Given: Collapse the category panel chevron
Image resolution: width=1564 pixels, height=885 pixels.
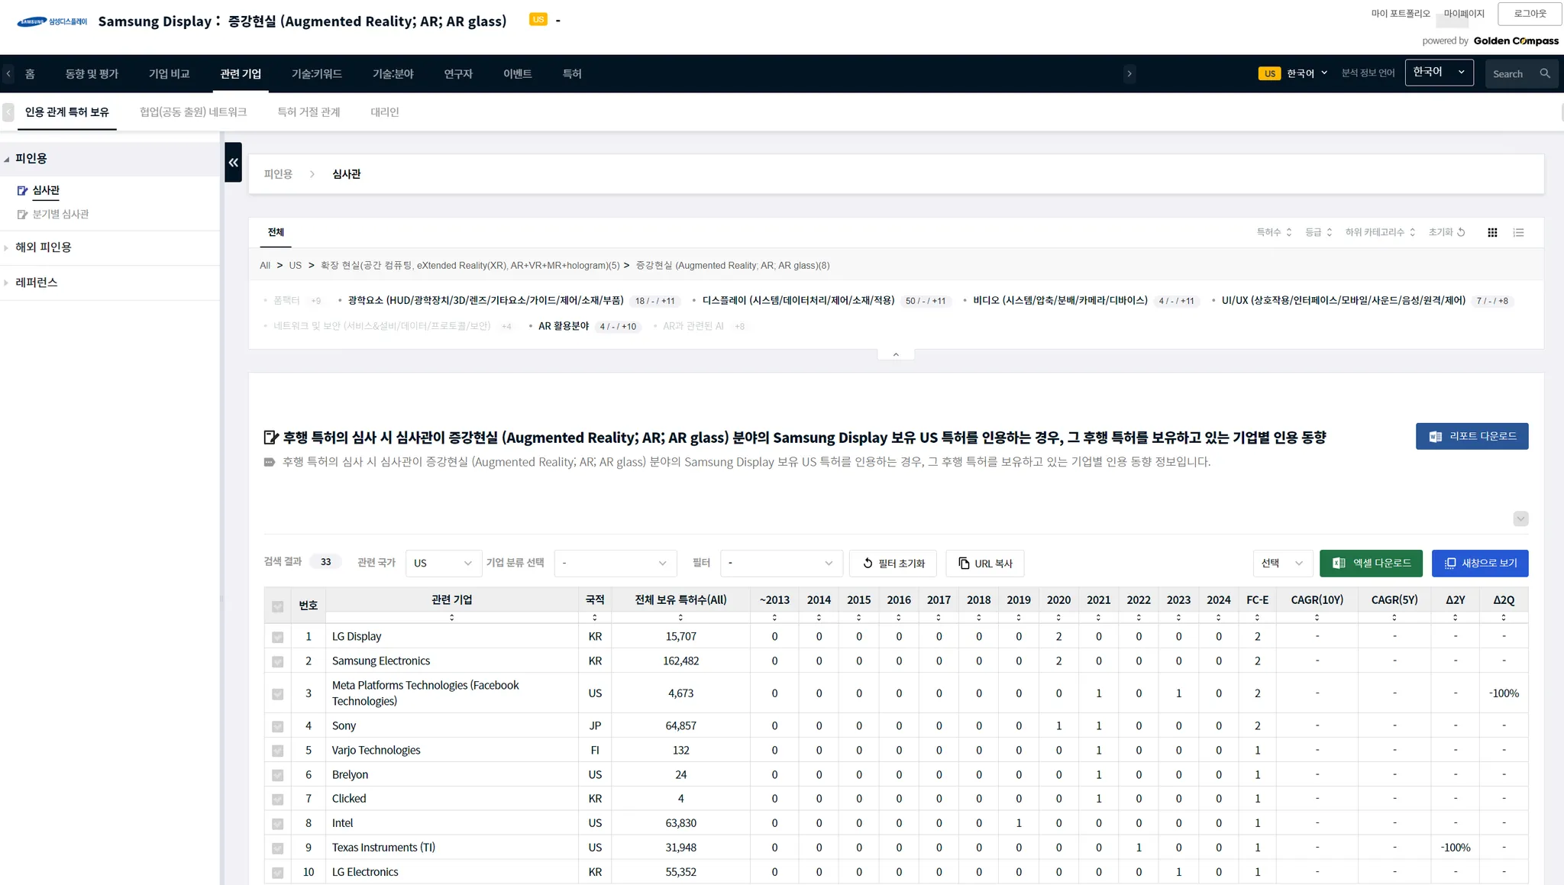Looking at the screenshot, I should pos(896,354).
